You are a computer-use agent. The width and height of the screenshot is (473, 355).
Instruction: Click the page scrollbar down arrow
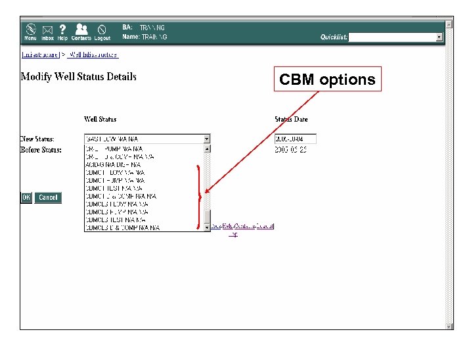(449, 326)
